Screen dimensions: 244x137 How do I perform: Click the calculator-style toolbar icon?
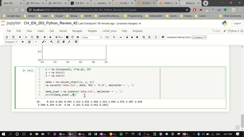[29, 42]
